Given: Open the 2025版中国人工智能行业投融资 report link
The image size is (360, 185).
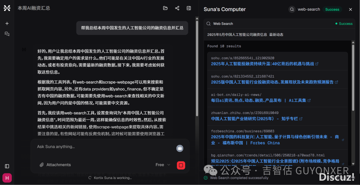Looking at the screenshot, I should click(x=272, y=82).
